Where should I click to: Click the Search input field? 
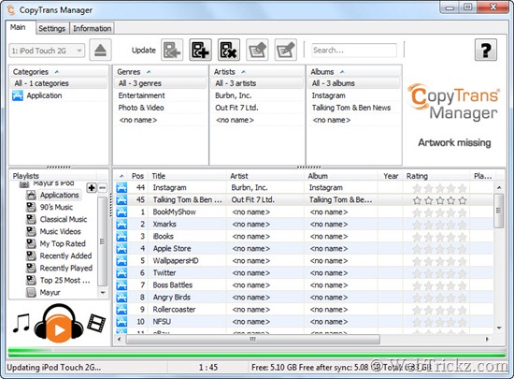point(354,51)
